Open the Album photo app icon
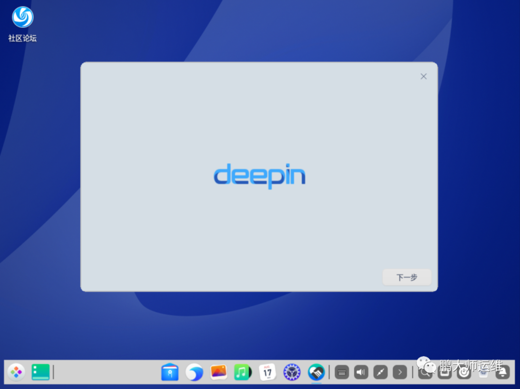The image size is (520, 389). 219,372
